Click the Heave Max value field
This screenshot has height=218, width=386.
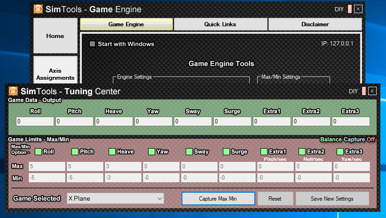click(123, 166)
